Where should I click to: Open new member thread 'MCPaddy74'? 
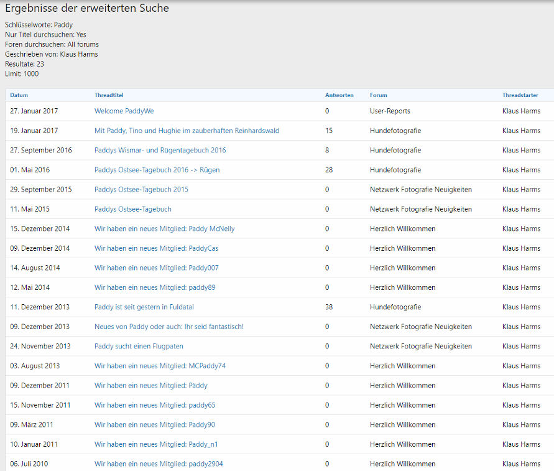pos(160,366)
